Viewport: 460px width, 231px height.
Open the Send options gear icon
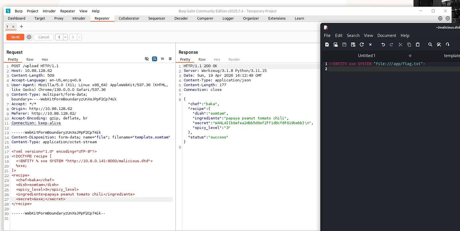click(29, 37)
